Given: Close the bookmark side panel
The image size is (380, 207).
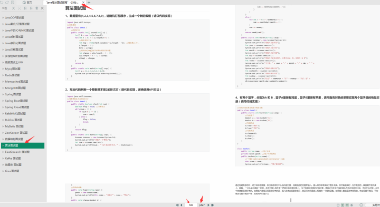Looking at the screenshot, I should [42, 8].
